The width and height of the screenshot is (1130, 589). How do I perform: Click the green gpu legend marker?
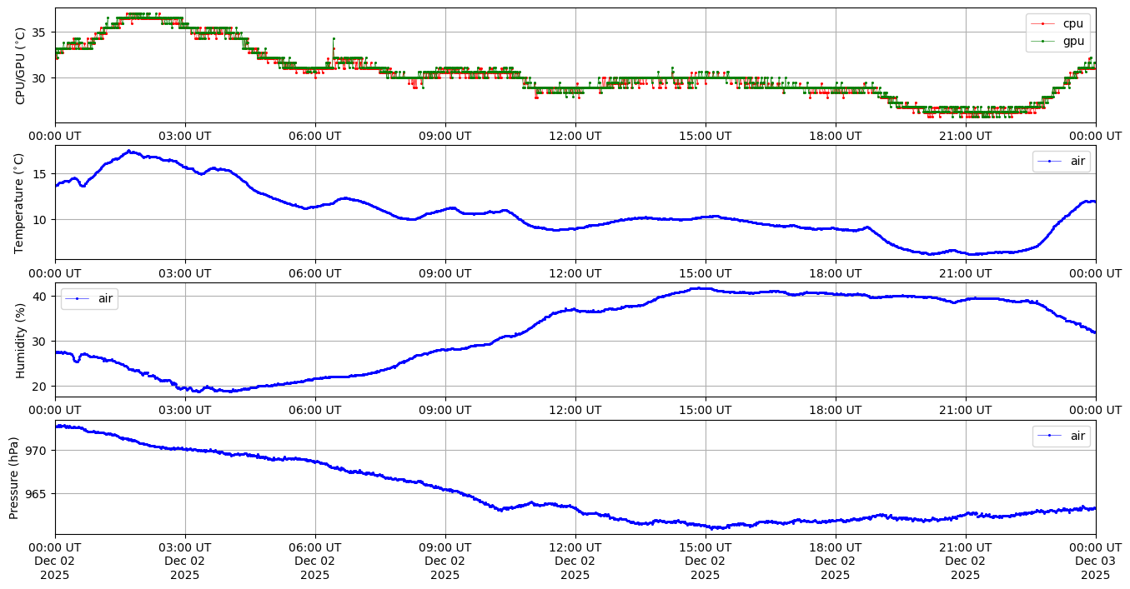(x=1042, y=40)
